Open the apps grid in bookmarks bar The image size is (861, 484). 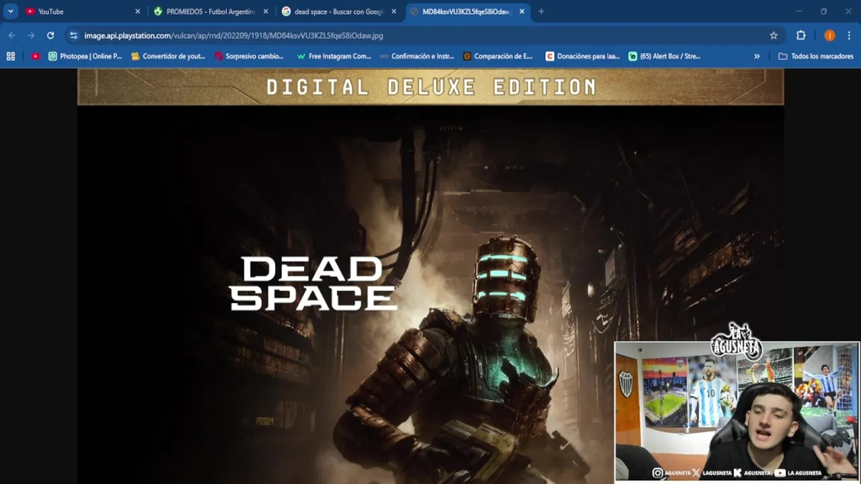(x=11, y=56)
